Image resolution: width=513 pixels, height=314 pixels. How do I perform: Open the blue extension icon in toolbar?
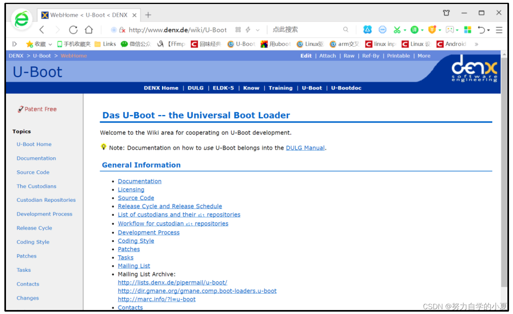pyautogui.click(x=368, y=29)
